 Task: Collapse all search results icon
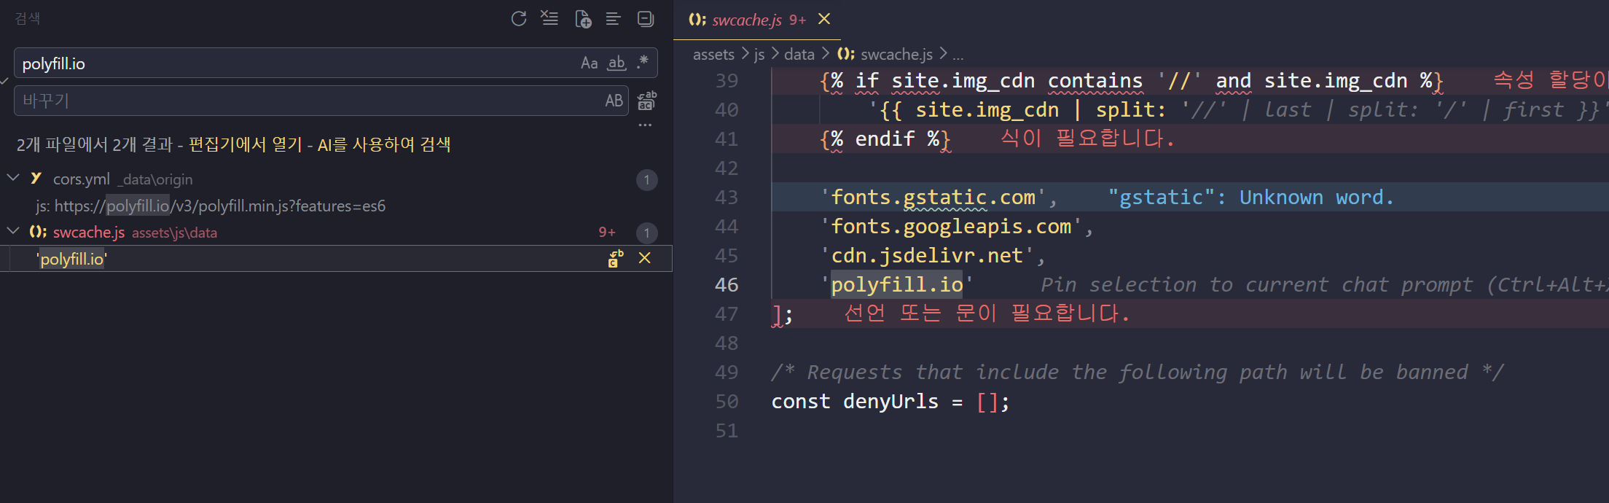[x=646, y=18]
